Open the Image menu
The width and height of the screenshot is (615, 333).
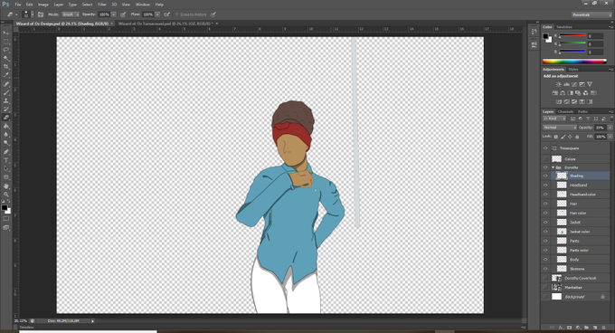click(43, 5)
